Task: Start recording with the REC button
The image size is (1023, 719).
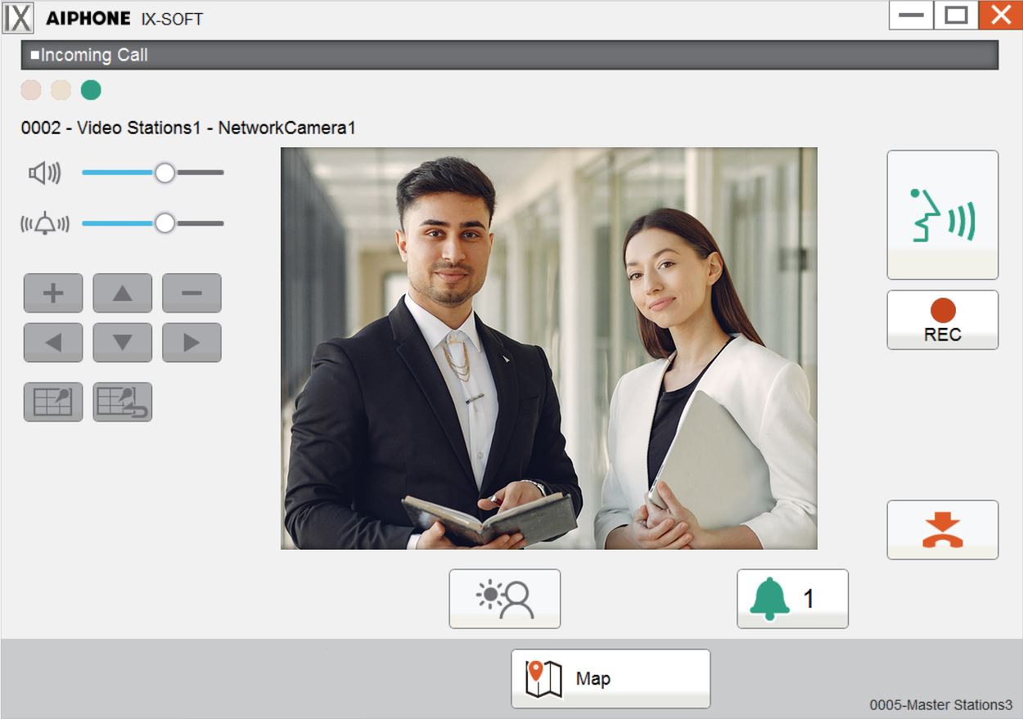Action: 942,320
